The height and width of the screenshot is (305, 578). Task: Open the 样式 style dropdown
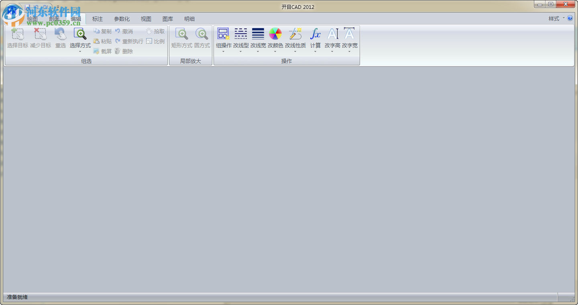click(x=556, y=18)
